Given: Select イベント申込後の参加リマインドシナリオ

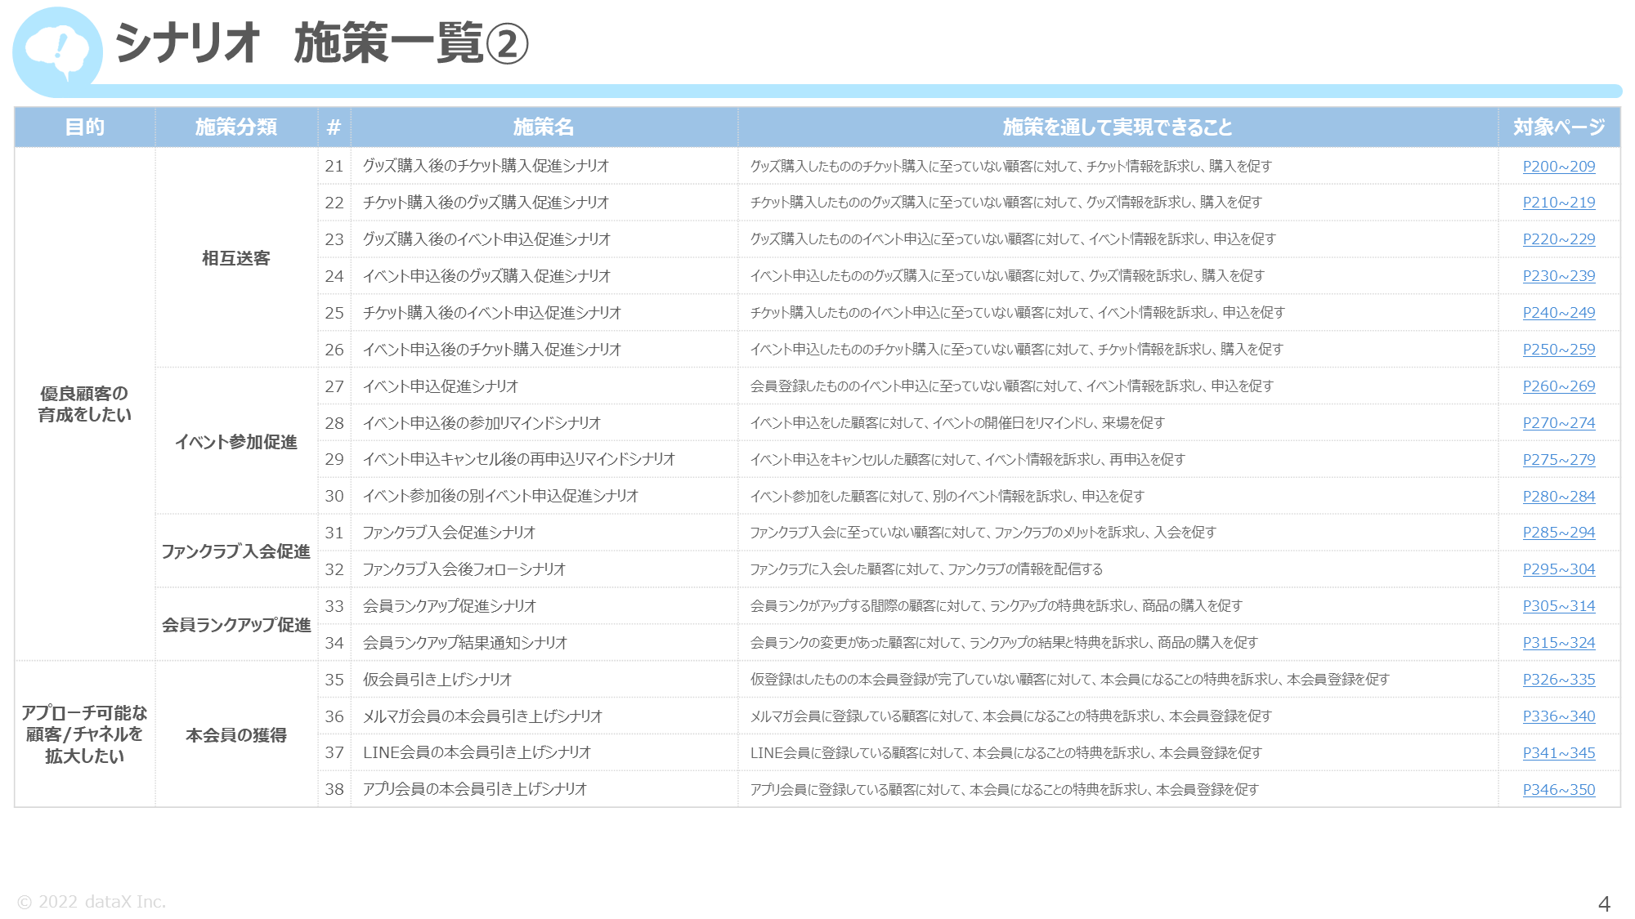Looking at the screenshot, I should pos(482,423).
